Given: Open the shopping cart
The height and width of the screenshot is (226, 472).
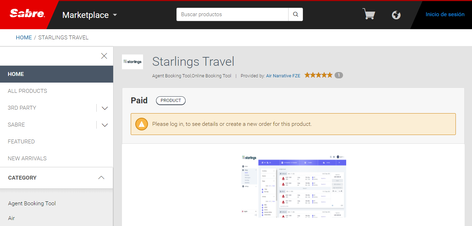Looking at the screenshot, I should point(369,14).
